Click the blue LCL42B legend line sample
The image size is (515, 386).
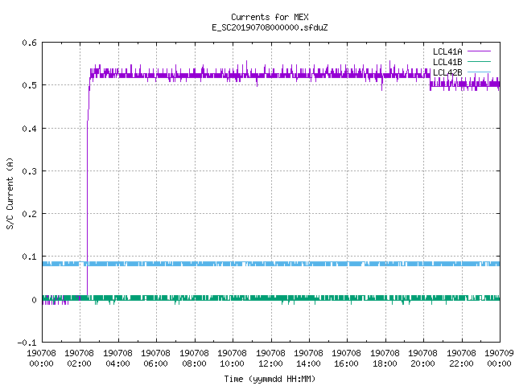tap(479, 72)
